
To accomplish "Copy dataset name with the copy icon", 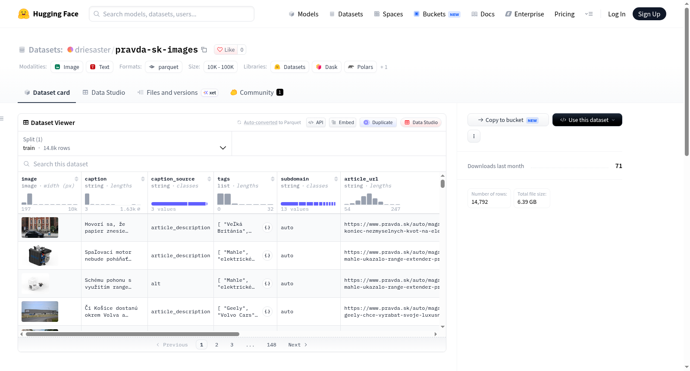I will coord(204,50).
